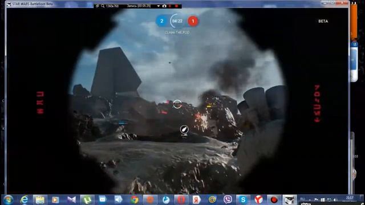Image resolution: width=365 pixels, height=205 pixels.
Task: Pause recording with the pause button
Action: pyautogui.click(x=170, y=6)
